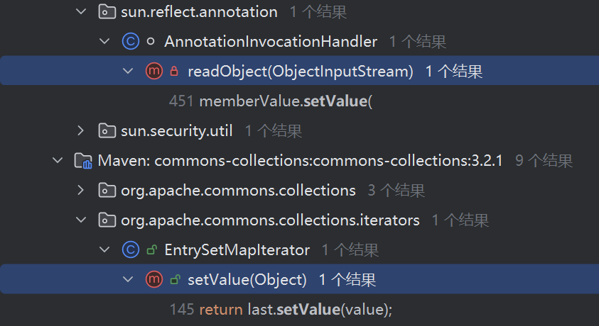This screenshot has width=599, height=326.
Task: Click the org.apache.commons.collections.iterators folder icon
Action: tap(107, 220)
